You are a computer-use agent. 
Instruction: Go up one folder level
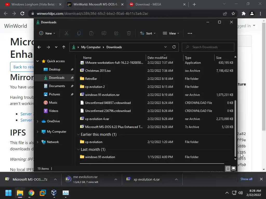tap(64, 47)
